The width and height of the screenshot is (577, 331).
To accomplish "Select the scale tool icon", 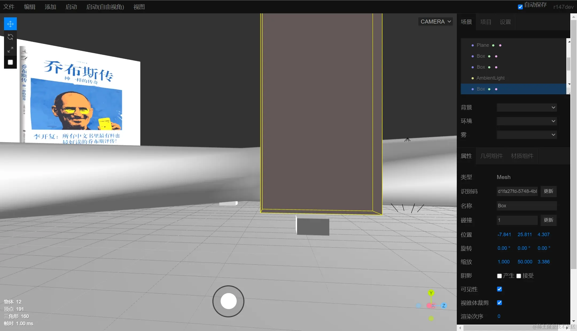I will click(10, 50).
